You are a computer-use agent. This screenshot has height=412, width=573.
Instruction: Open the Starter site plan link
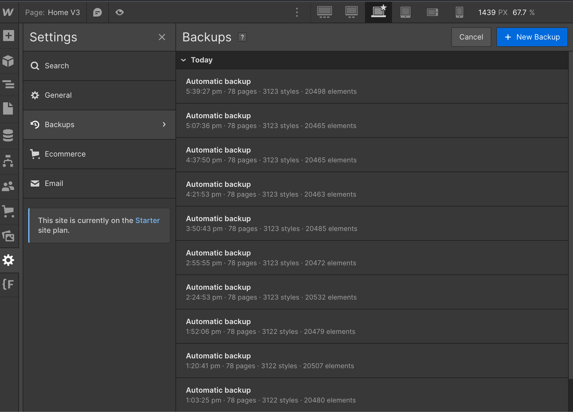pyautogui.click(x=148, y=220)
